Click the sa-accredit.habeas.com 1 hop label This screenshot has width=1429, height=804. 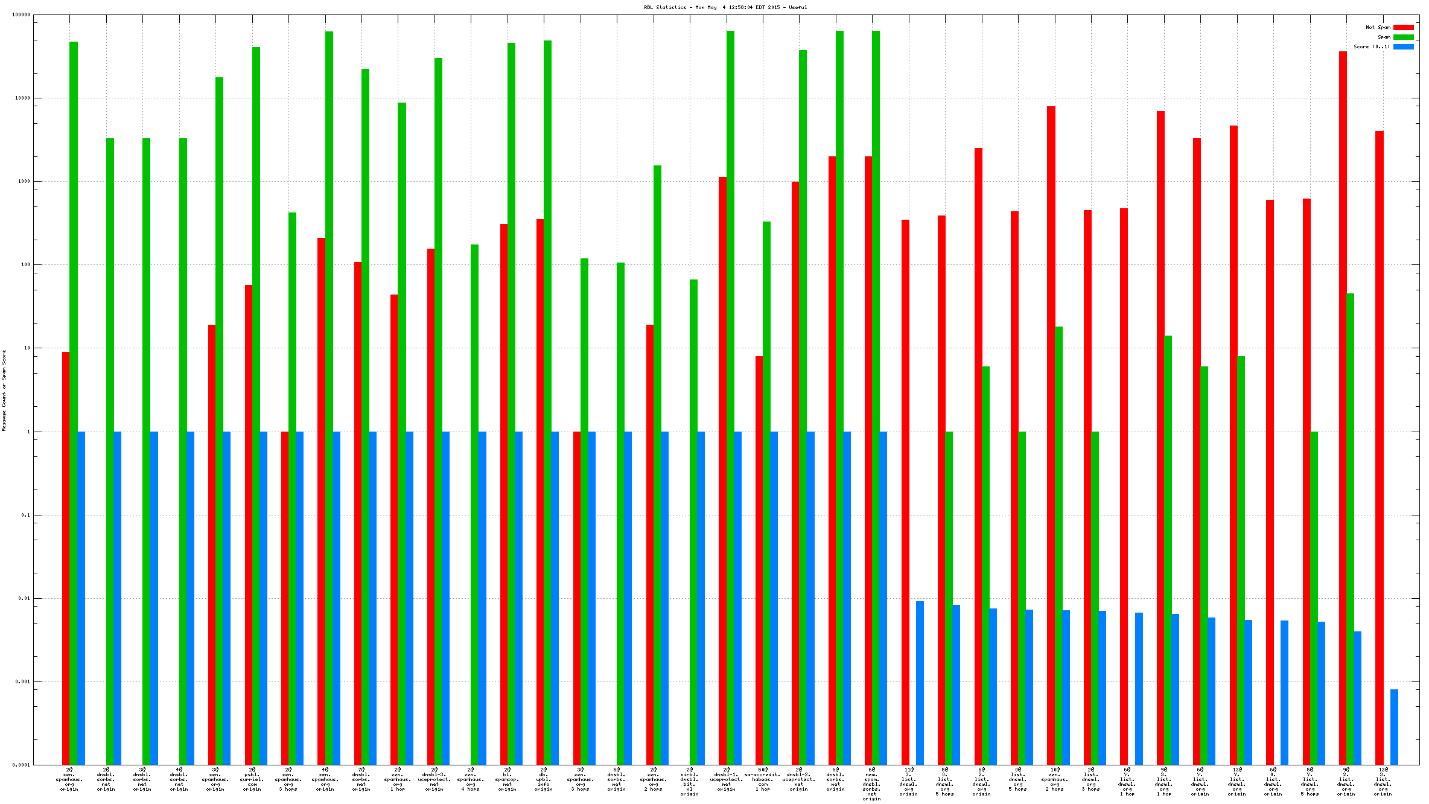[763, 779]
